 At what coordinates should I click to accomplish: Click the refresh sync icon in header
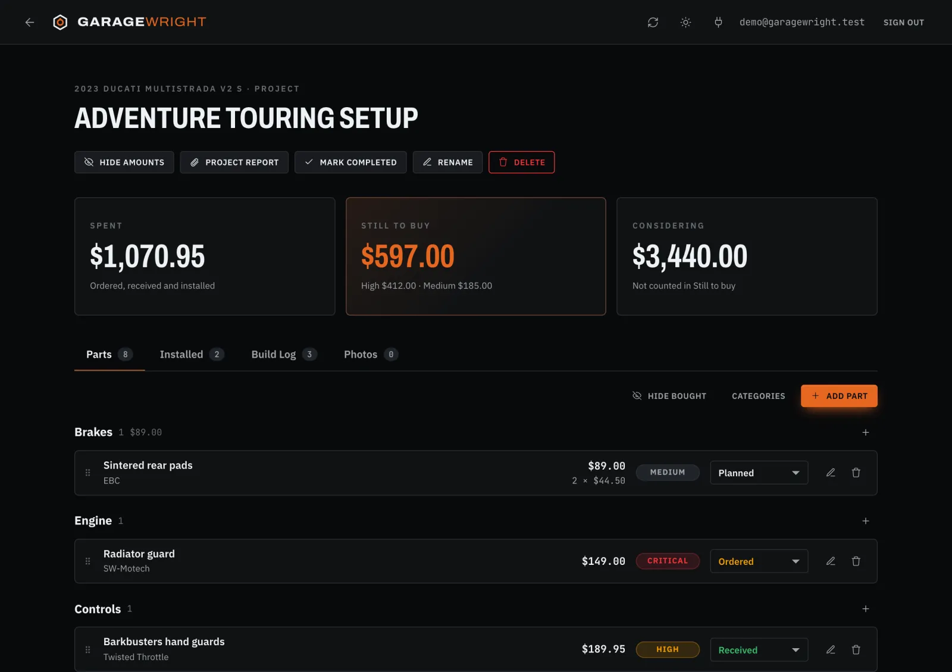click(x=653, y=22)
